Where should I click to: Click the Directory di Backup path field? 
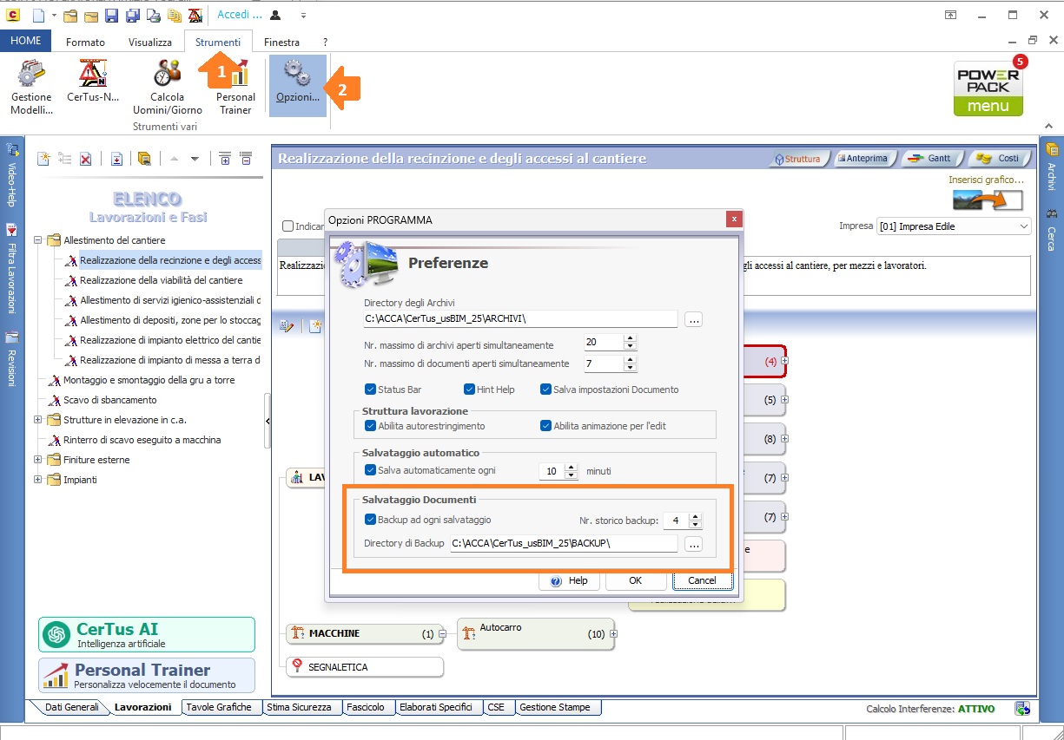click(563, 544)
